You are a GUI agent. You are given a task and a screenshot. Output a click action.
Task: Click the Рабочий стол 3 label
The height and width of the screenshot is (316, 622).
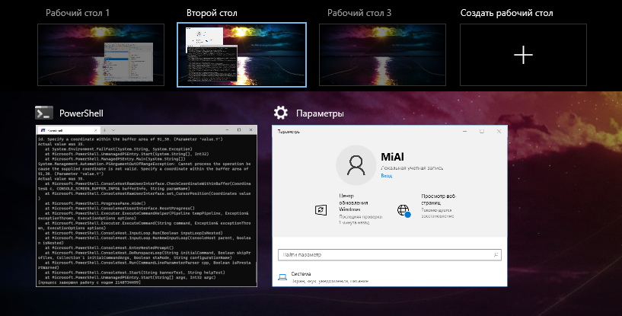tap(359, 14)
